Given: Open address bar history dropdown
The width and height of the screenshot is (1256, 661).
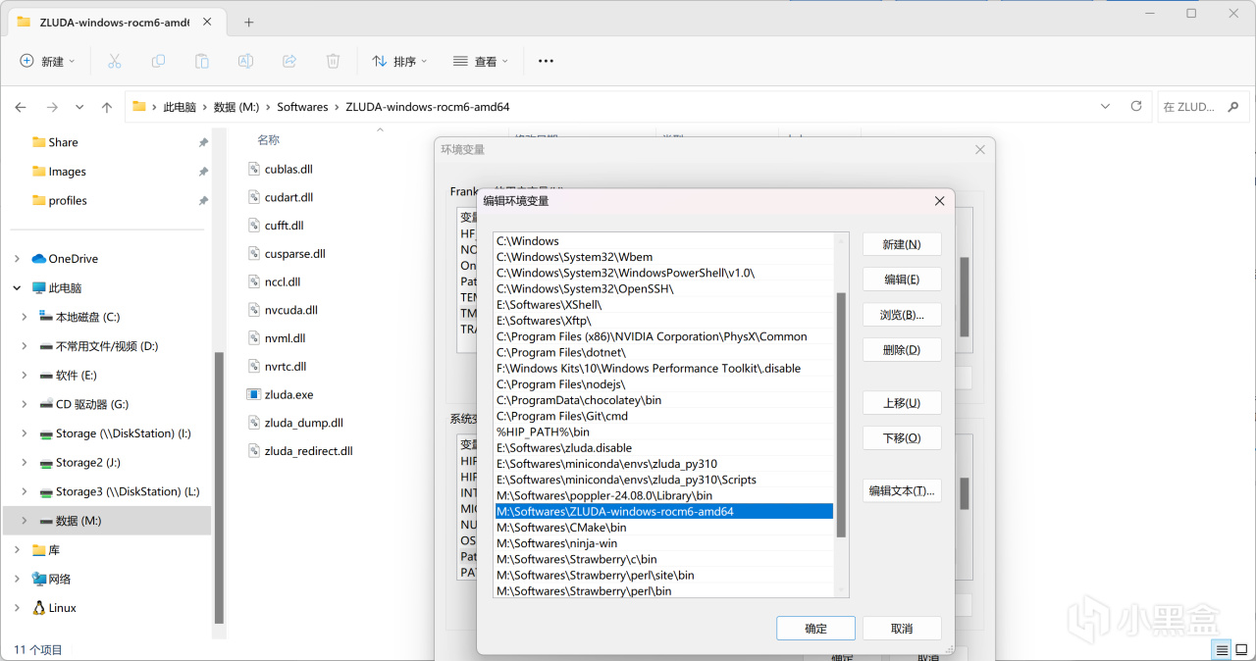Looking at the screenshot, I should [1106, 106].
